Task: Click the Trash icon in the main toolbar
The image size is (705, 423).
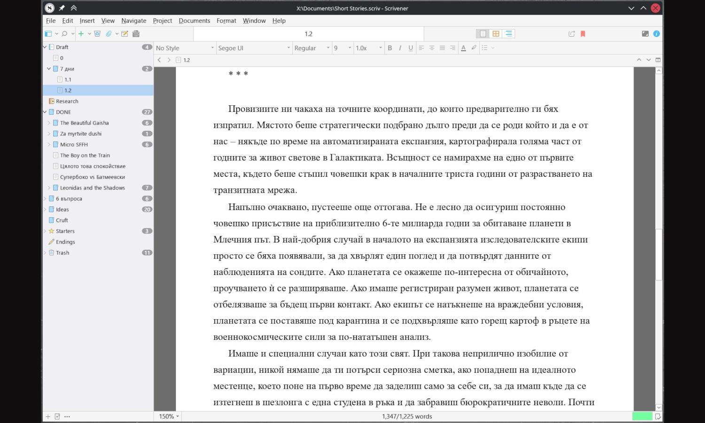Action: tap(97, 34)
